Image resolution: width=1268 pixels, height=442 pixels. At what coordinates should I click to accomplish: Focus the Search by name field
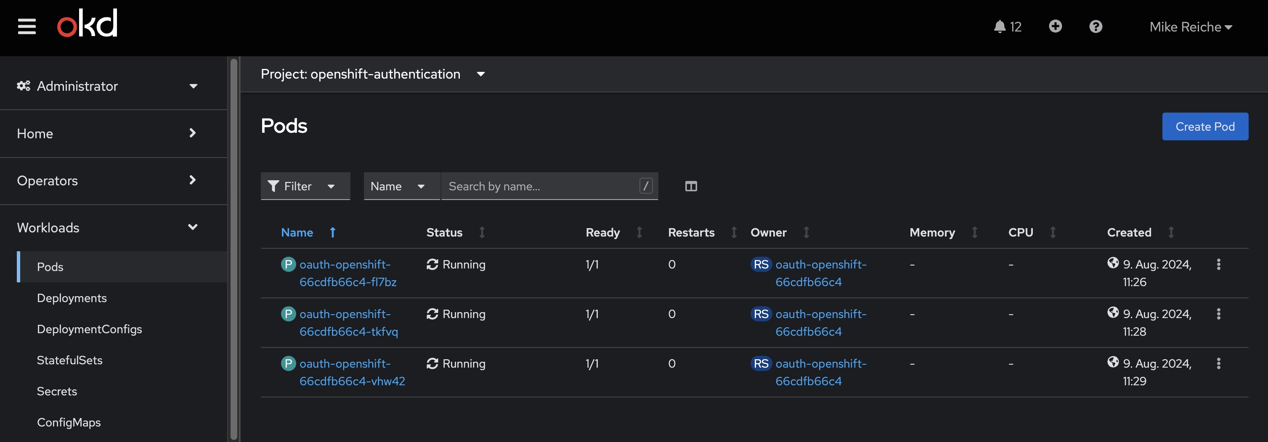coord(549,186)
